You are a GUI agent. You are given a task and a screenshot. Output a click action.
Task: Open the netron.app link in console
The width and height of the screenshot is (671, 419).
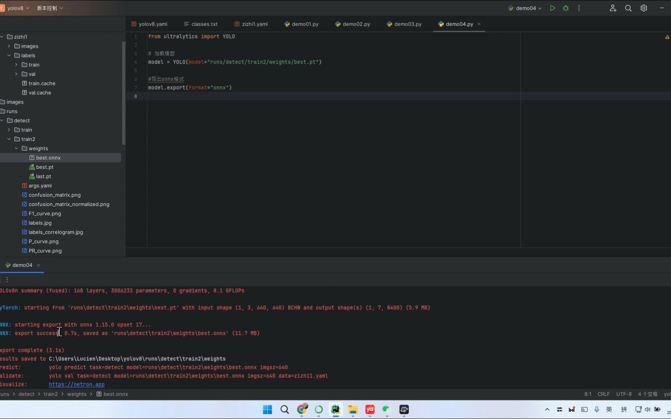click(76, 384)
